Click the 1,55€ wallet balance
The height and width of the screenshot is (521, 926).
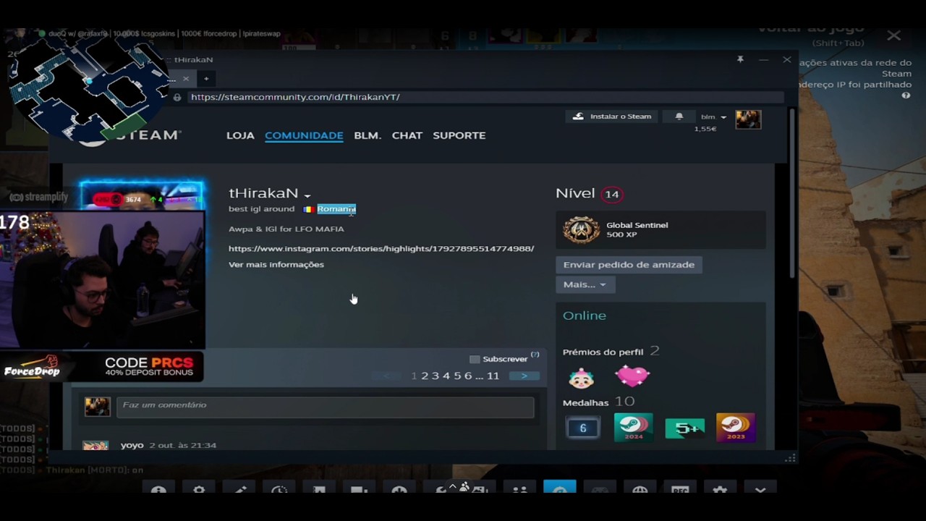click(x=705, y=129)
